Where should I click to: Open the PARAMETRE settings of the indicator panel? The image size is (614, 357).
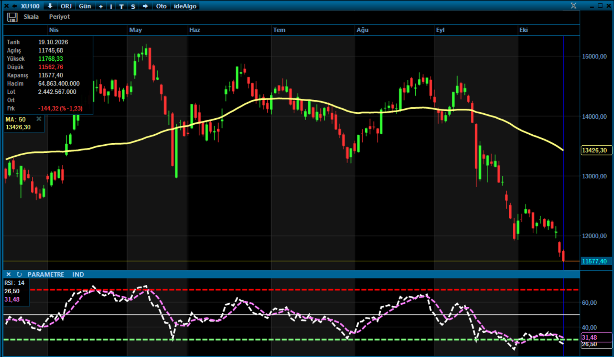46,274
